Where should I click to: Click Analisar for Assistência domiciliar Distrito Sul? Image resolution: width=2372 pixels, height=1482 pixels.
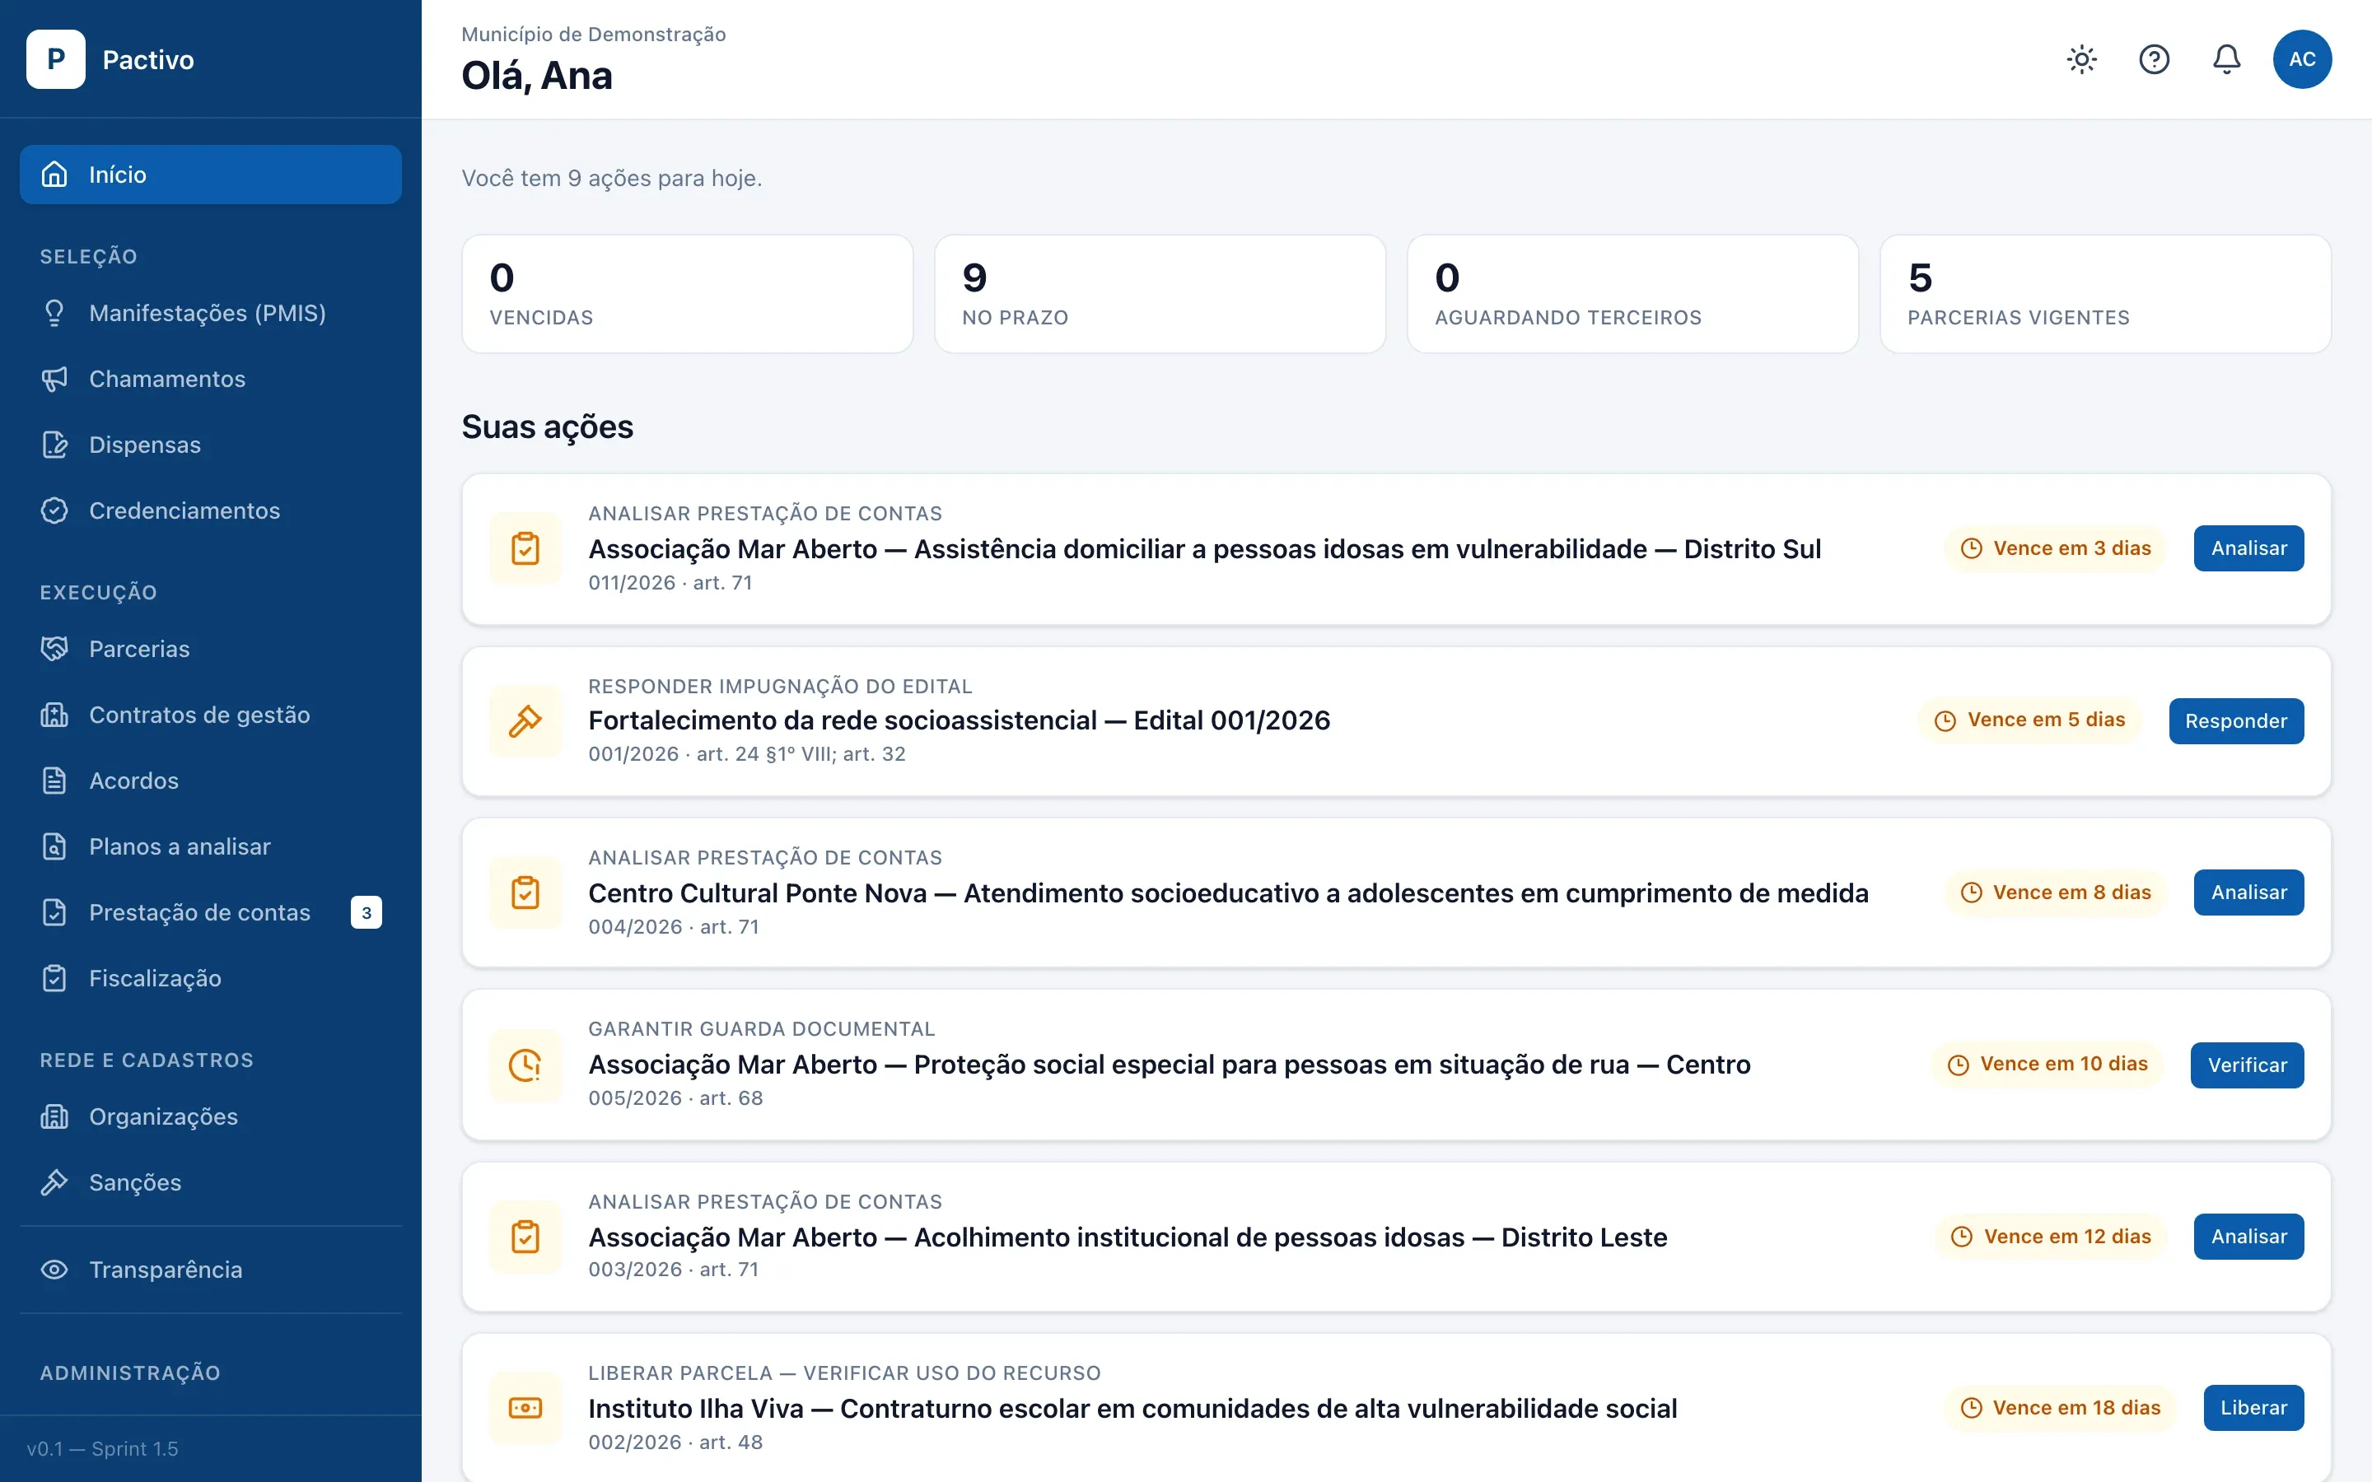pyautogui.click(x=2248, y=548)
